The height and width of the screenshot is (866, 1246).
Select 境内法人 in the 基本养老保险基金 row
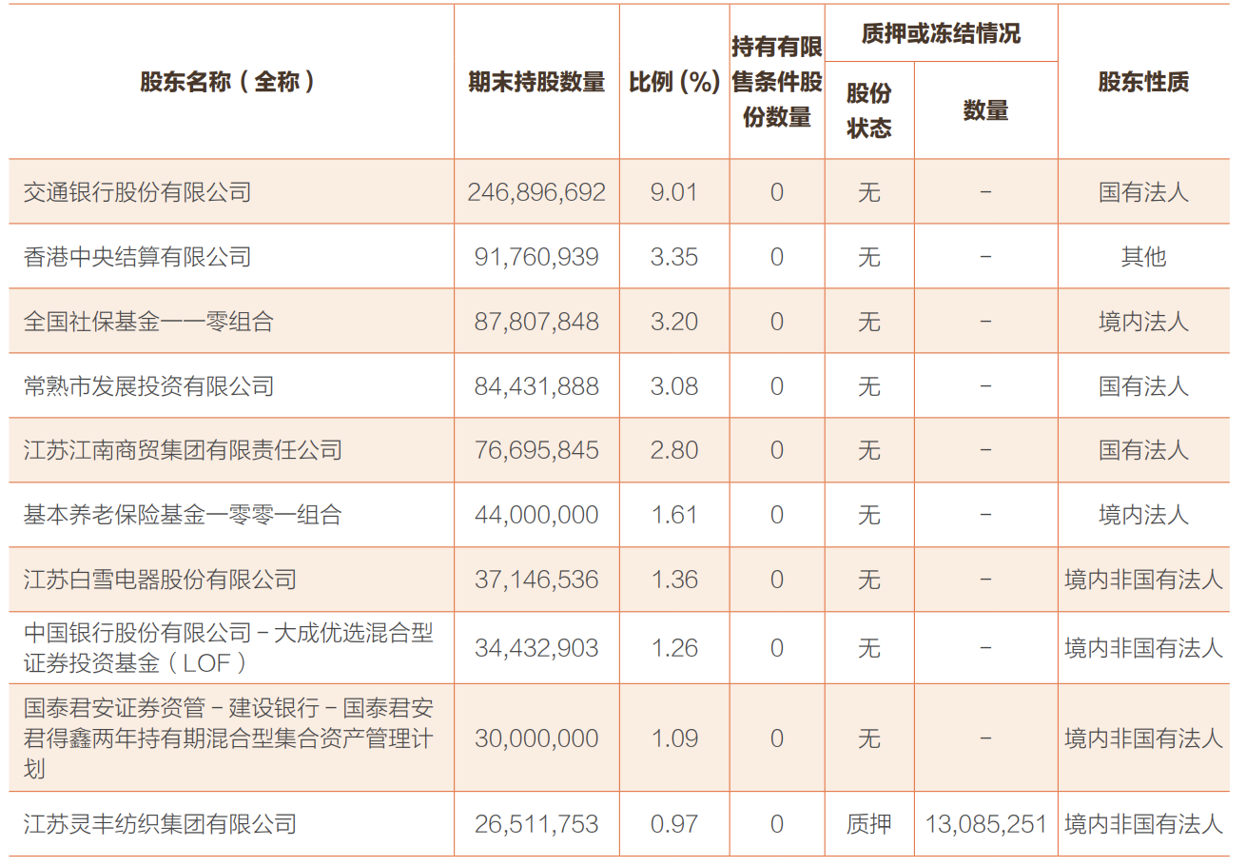point(1143,515)
